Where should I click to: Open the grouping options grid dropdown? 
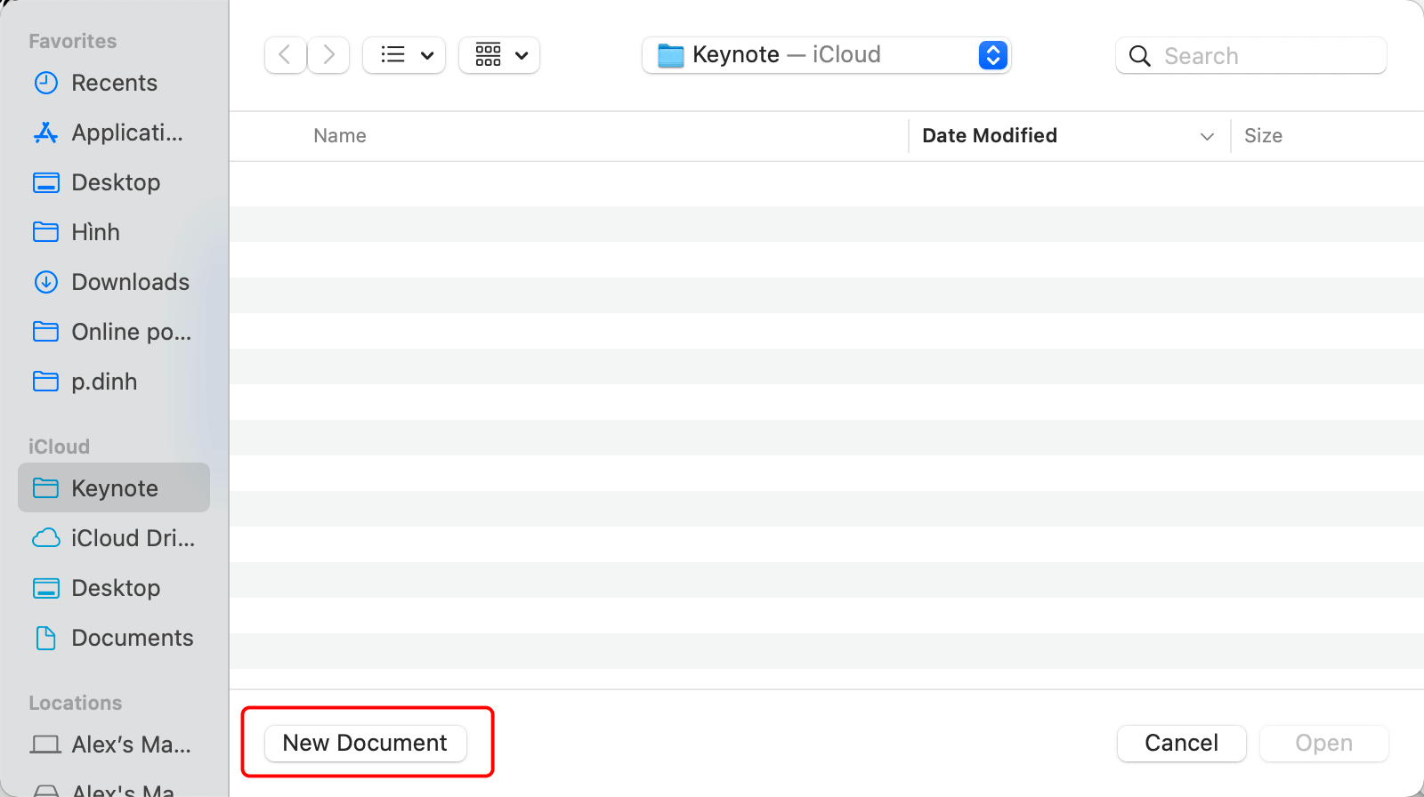tap(499, 55)
